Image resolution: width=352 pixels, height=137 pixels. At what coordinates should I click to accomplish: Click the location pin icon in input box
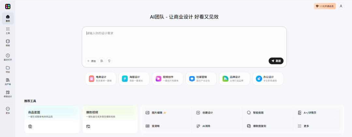[x=109, y=61]
